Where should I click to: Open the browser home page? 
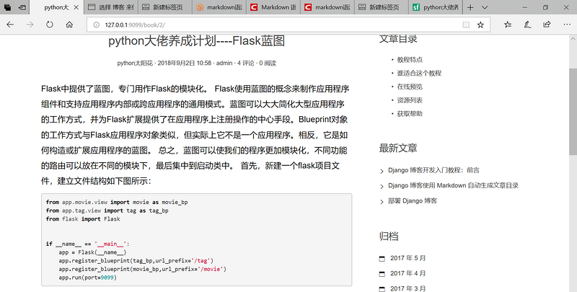[69, 25]
